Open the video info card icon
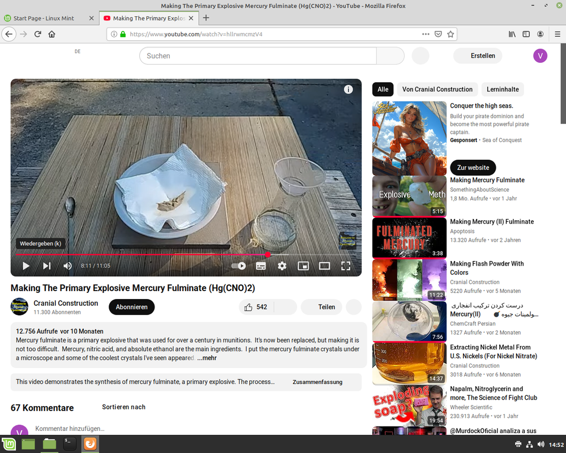This screenshot has width=566, height=453. (x=348, y=89)
